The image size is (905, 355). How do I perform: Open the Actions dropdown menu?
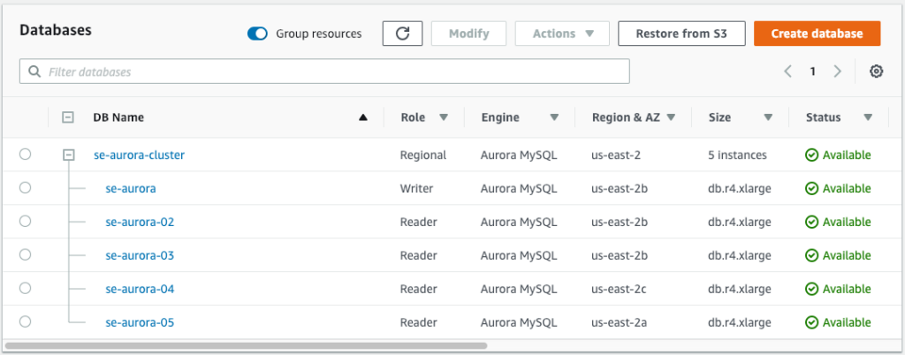(x=562, y=34)
